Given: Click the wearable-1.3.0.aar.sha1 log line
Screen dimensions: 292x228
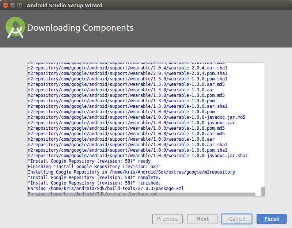Looking at the screenshot, I should [128, 106].
